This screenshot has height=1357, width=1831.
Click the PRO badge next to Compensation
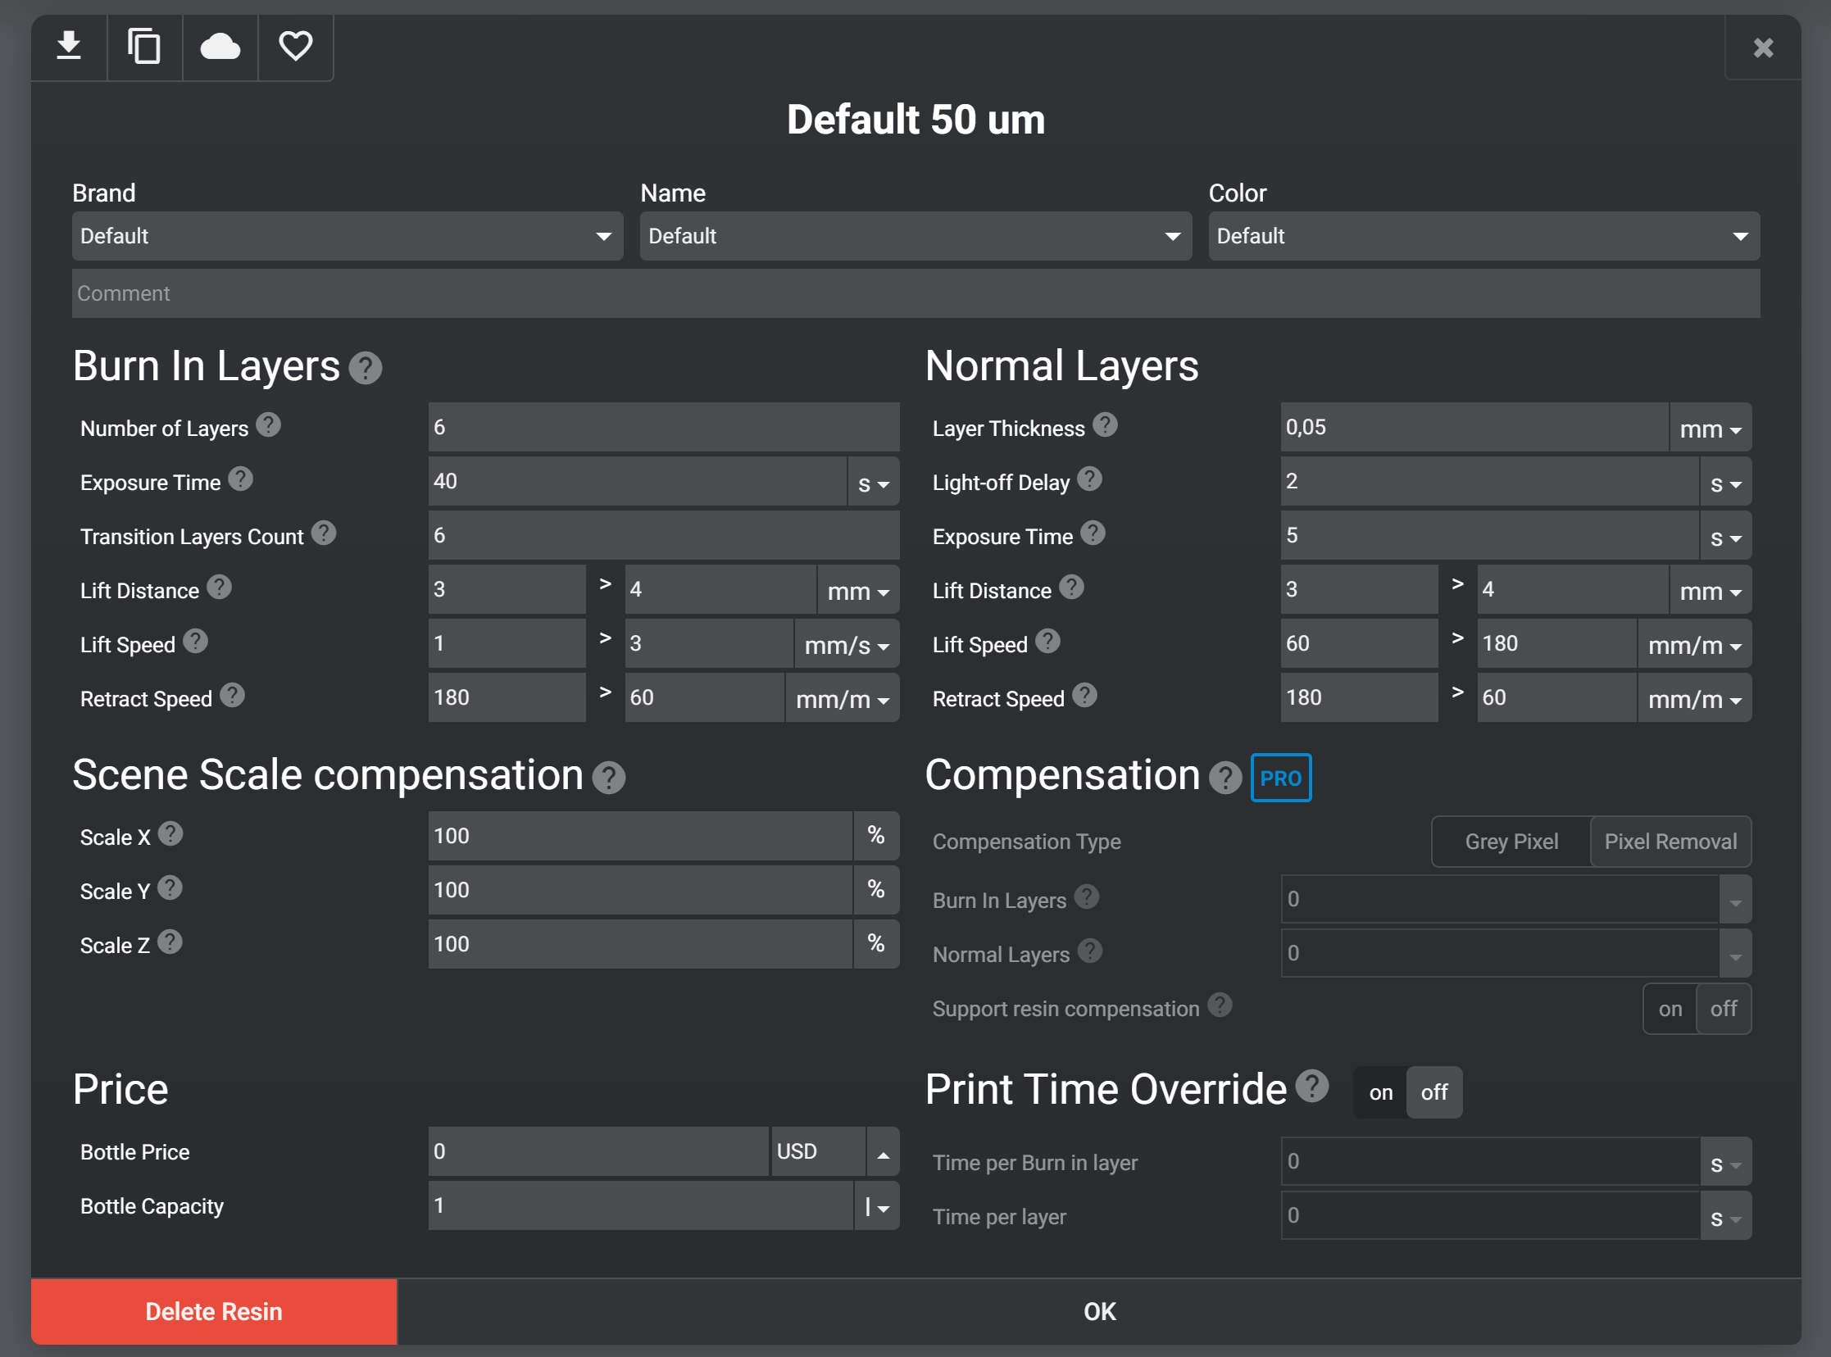(x=1279, y=777)
